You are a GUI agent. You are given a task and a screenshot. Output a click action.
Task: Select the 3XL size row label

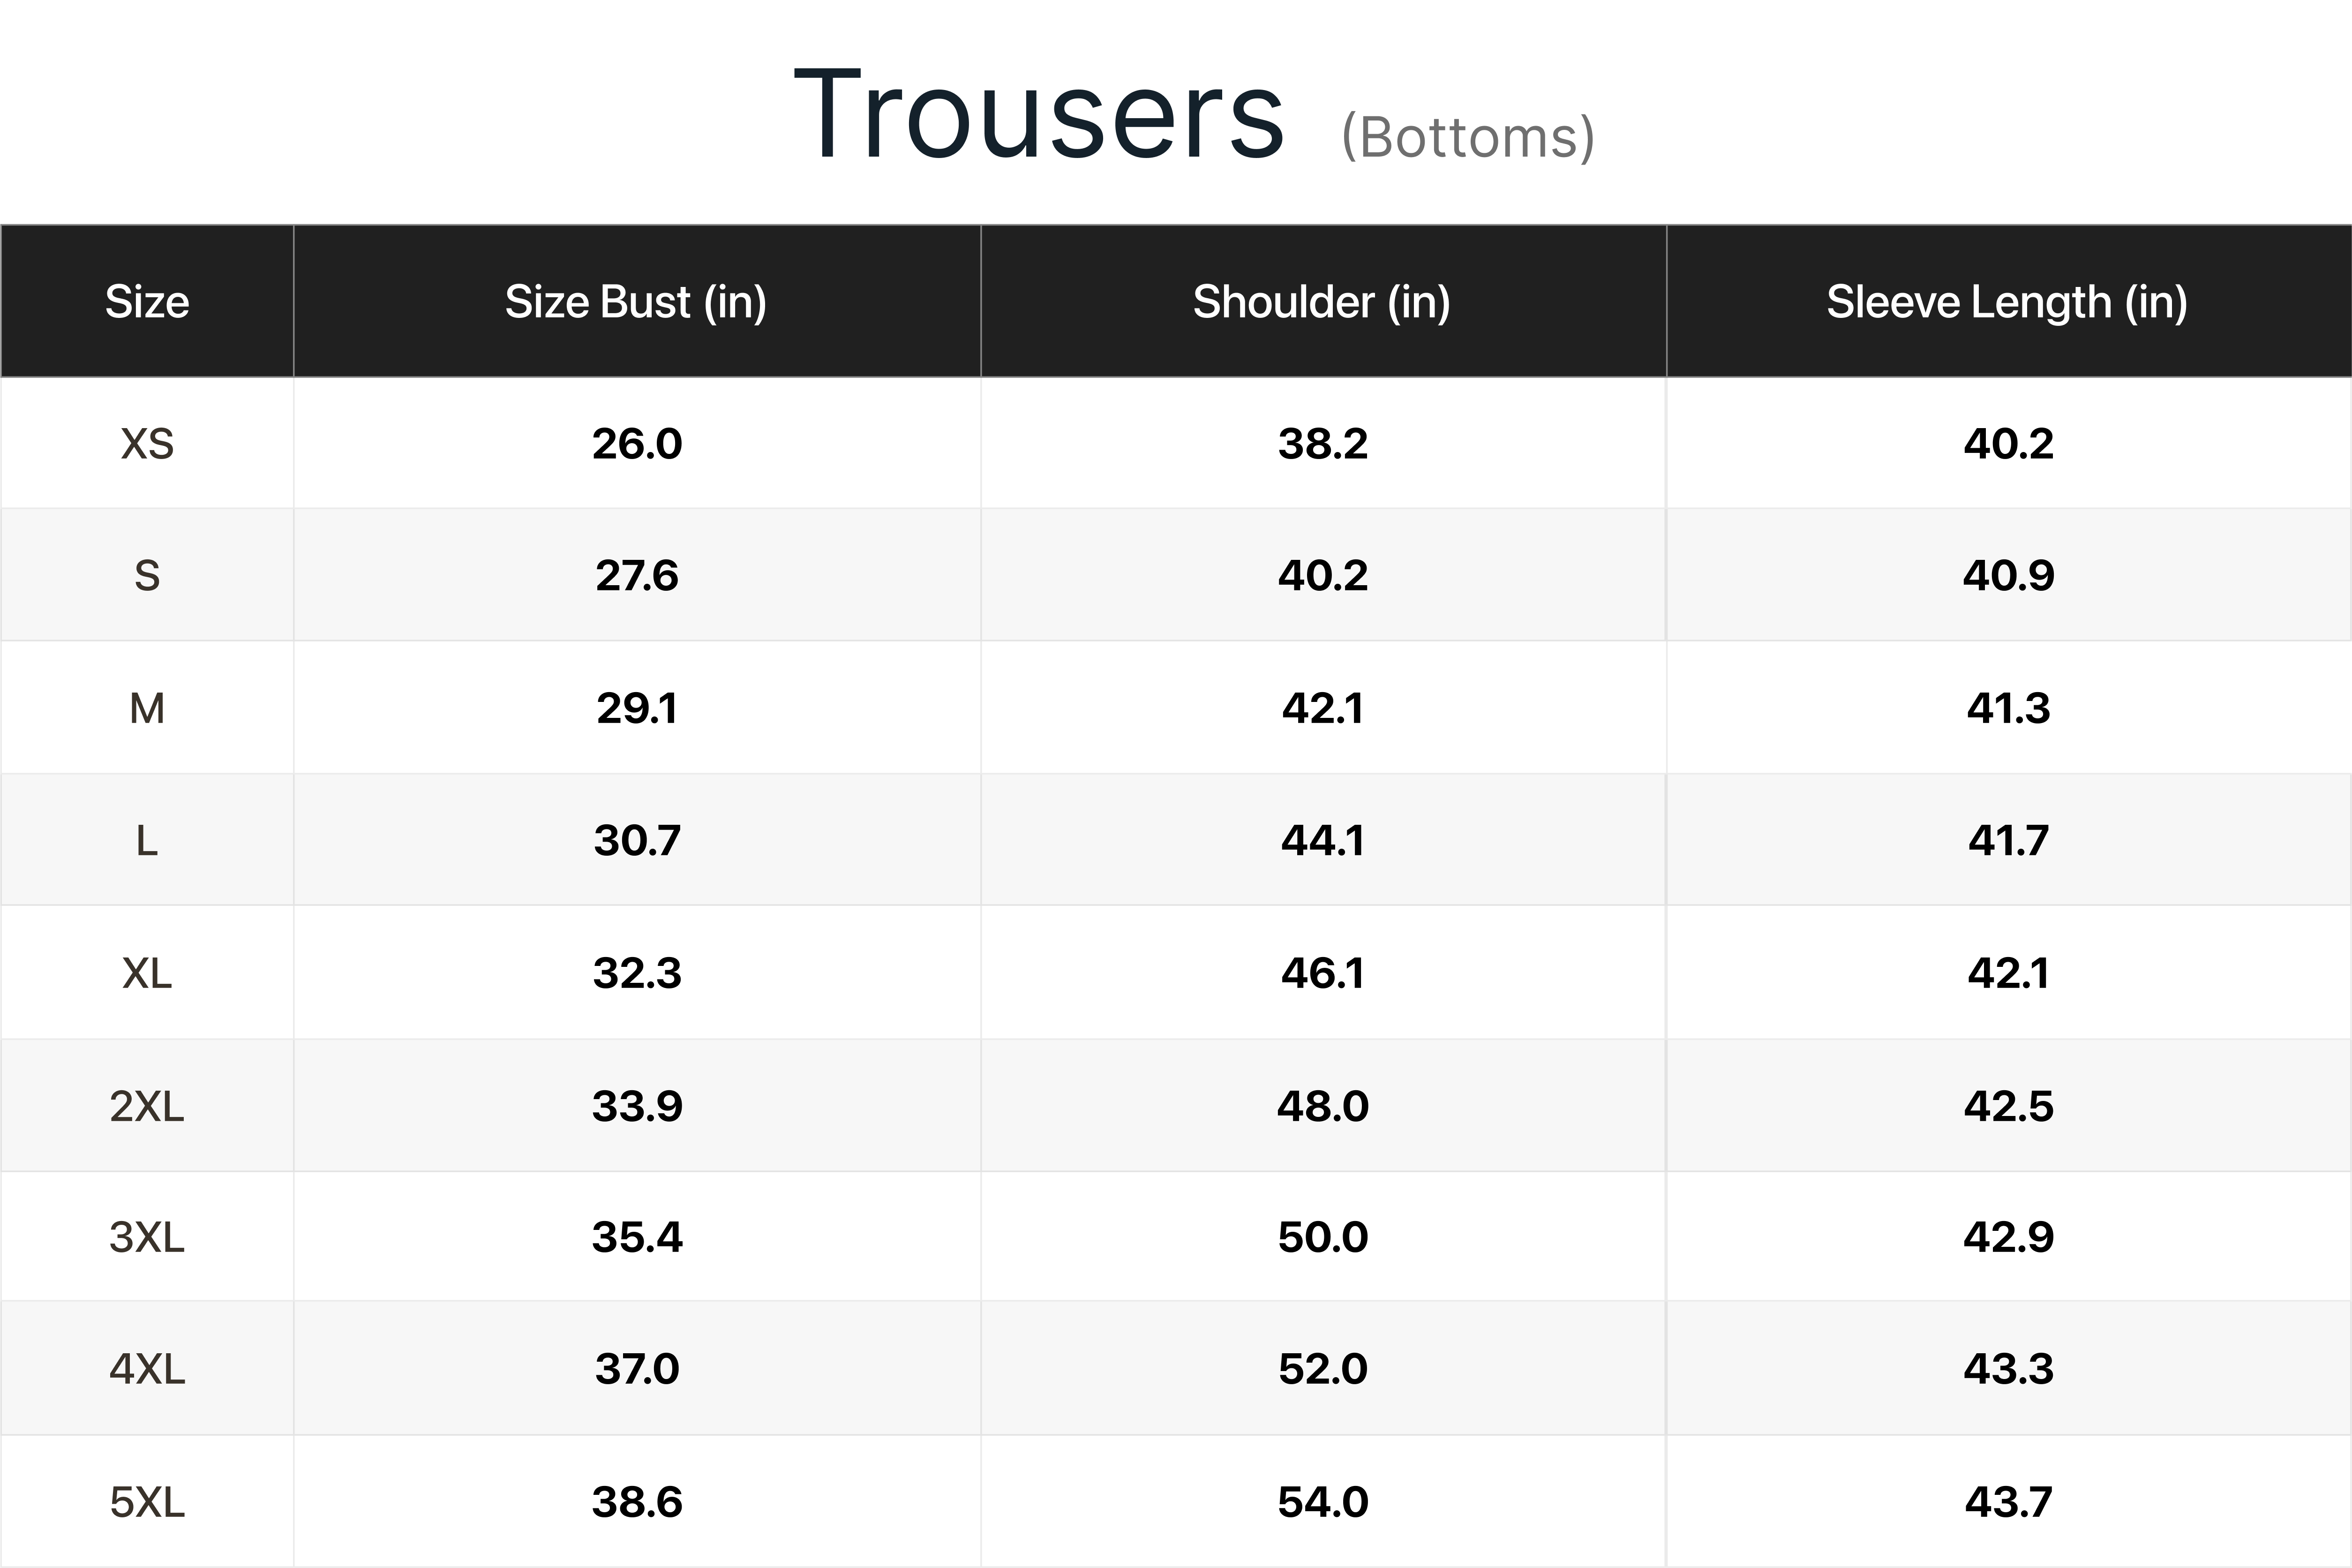click(x=147, y=1237)
